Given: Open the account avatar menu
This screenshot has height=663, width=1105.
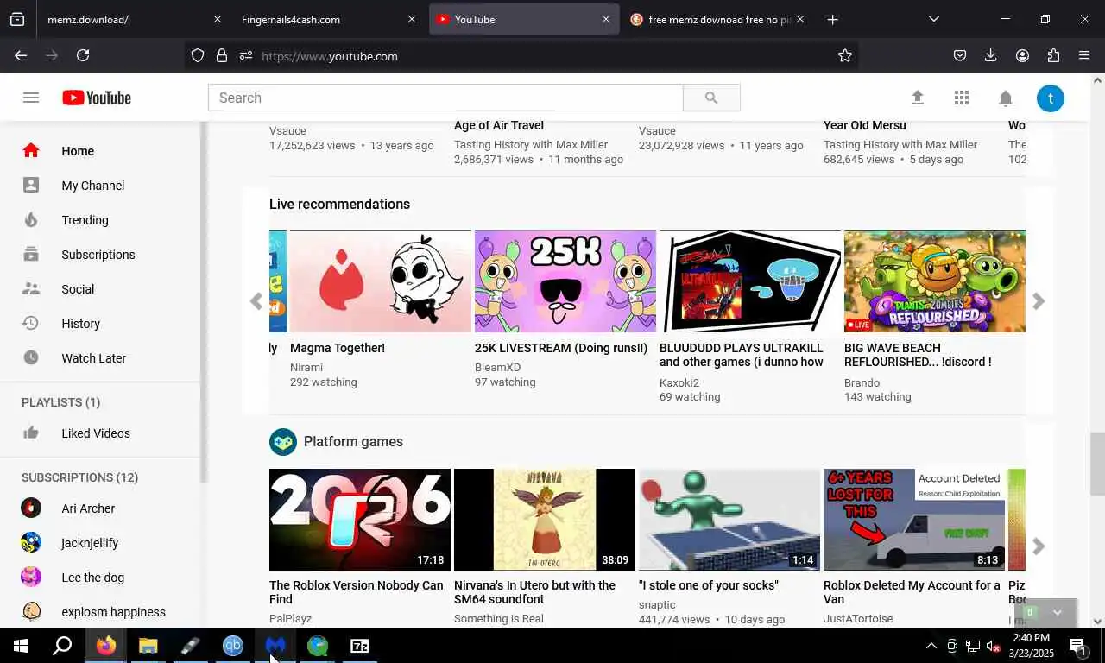Looking at the screenshot, I should (1051, 98).
